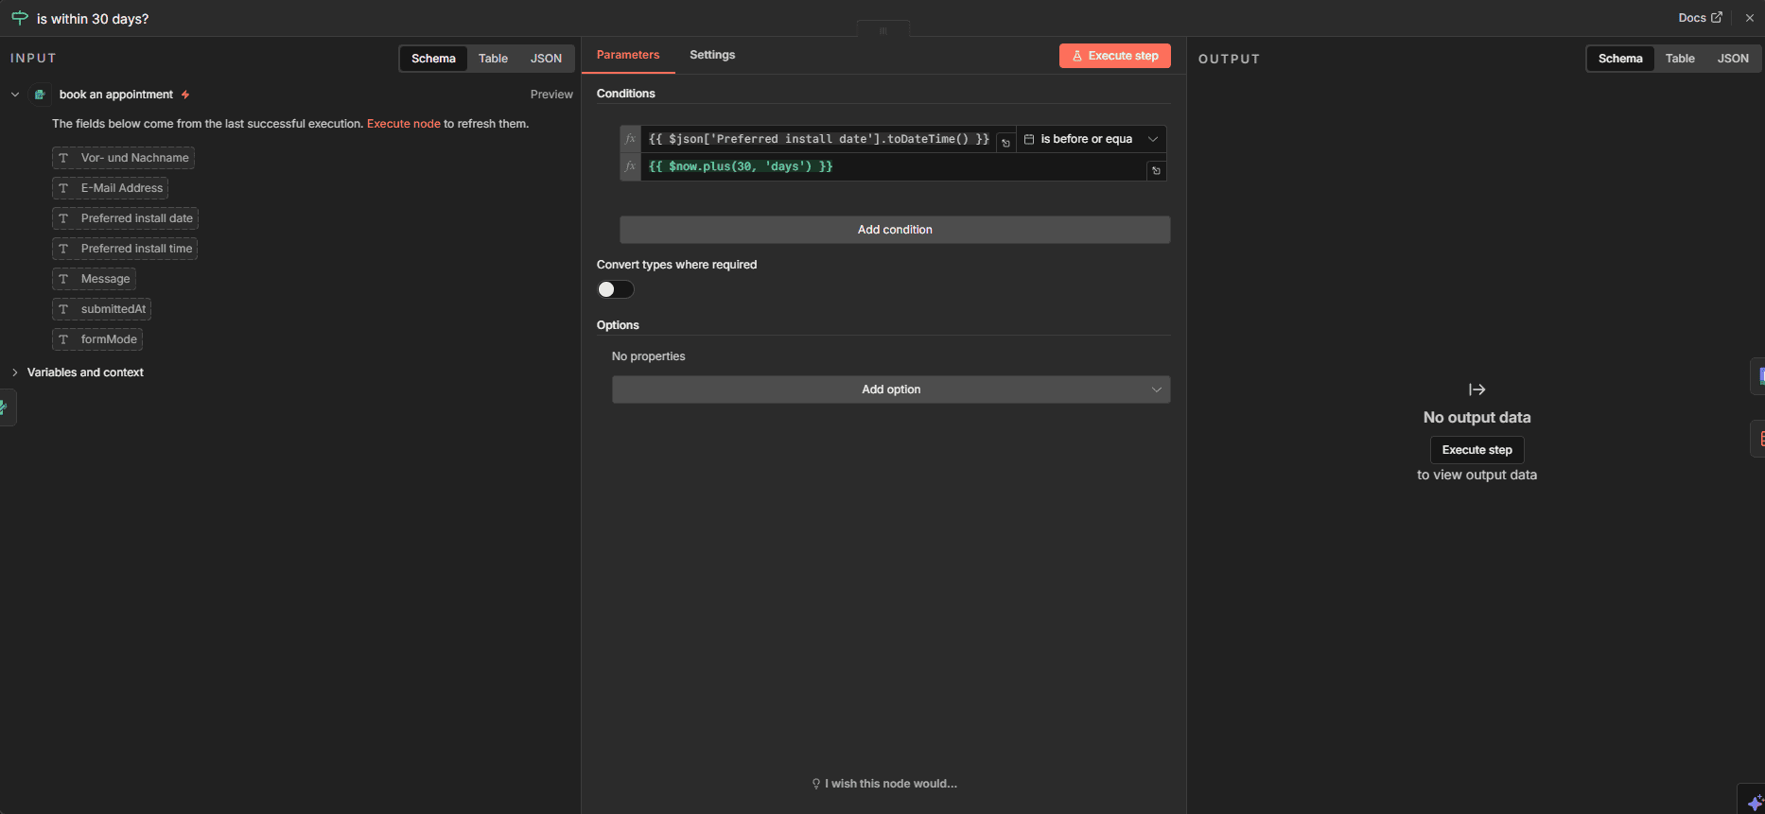The image size is (1765, 814).
Task: Click the fx icon beside the Preferred install date expression
Action: pyautogui.click(x=630, y=139)
